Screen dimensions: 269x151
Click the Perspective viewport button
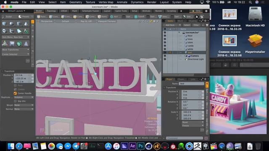pyautogui.click(x=47, y=21)
